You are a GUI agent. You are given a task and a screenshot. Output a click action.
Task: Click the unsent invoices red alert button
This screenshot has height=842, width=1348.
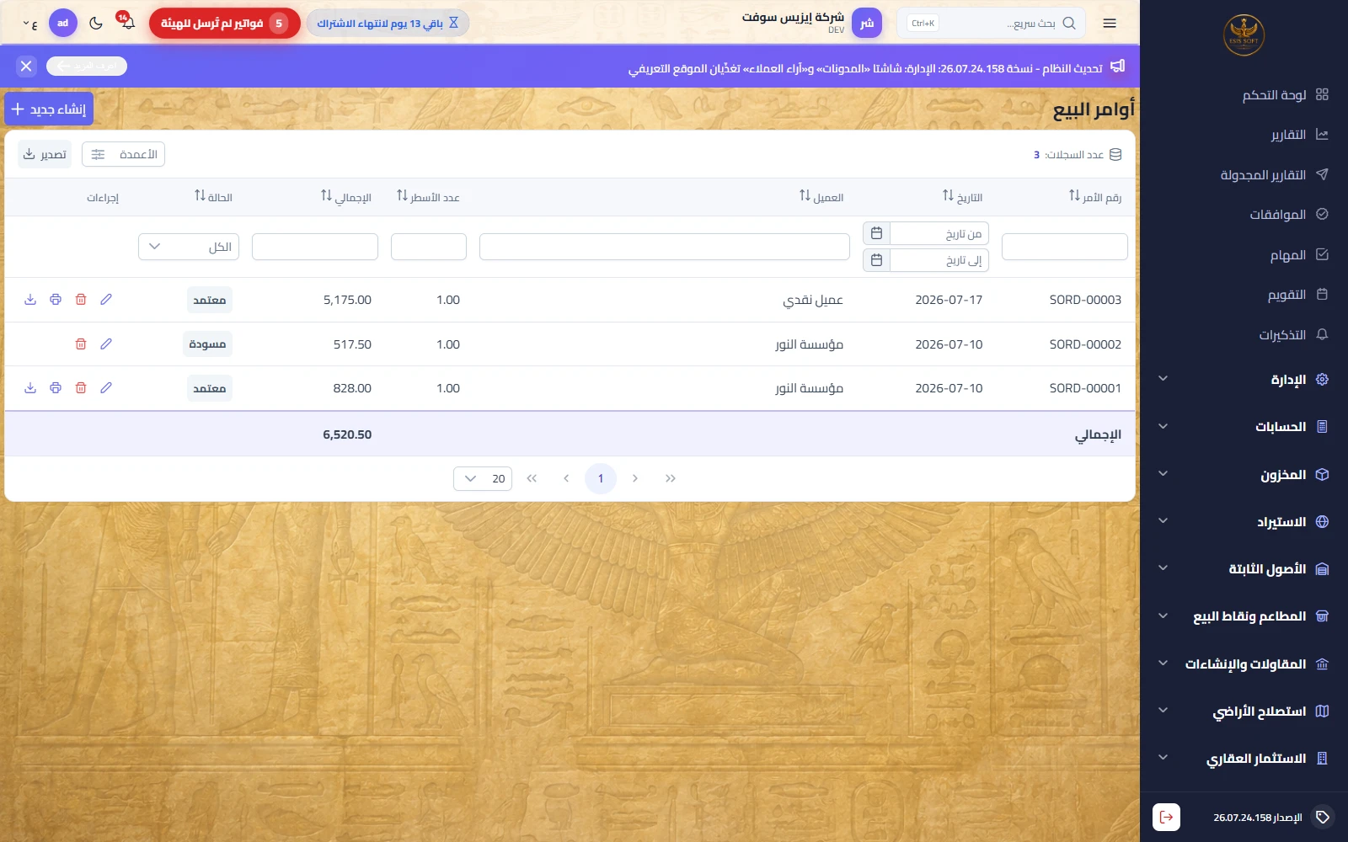(225, 24)
